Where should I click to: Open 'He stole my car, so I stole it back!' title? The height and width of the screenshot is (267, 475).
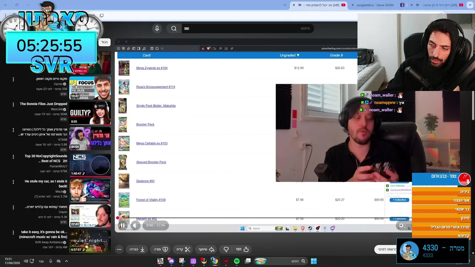pos(46,184)
